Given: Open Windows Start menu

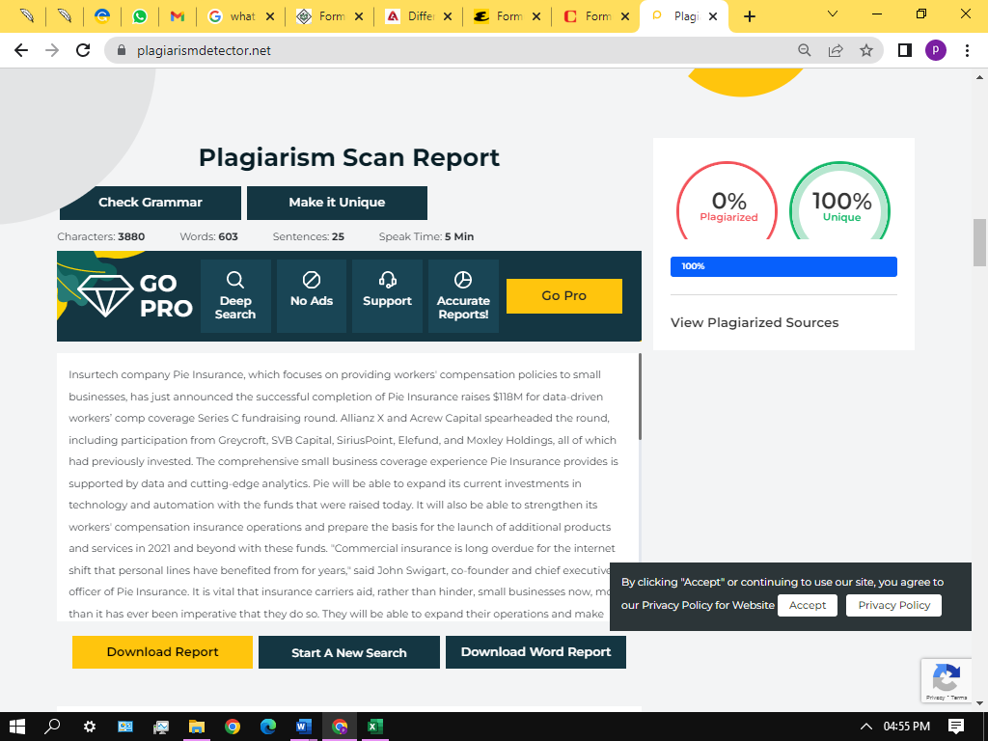Looking at the screenshot, I should click(17, 727).
